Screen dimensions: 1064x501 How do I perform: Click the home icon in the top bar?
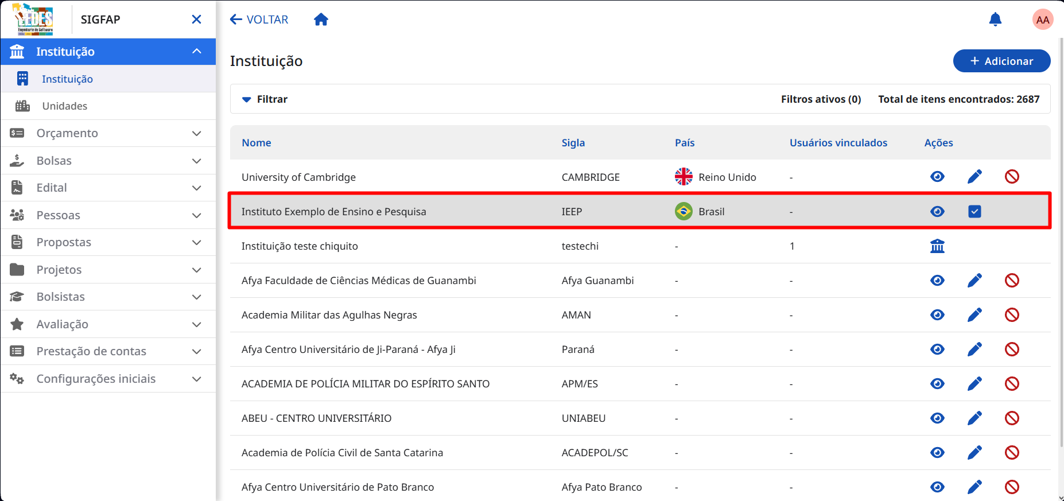pos(321,20)
